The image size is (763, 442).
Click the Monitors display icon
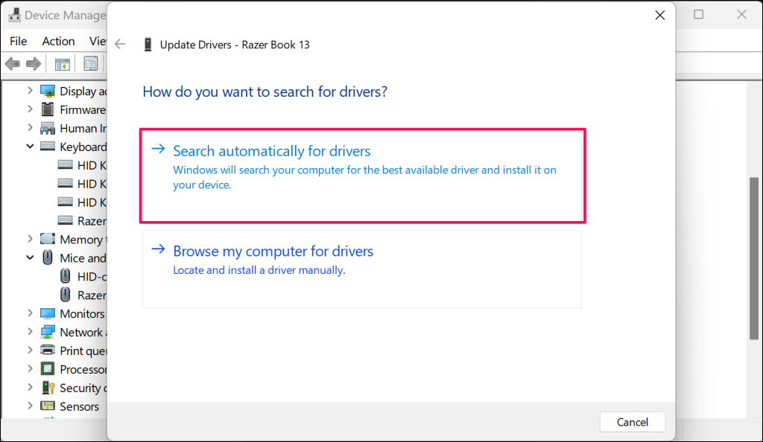[x=48, y=313]
